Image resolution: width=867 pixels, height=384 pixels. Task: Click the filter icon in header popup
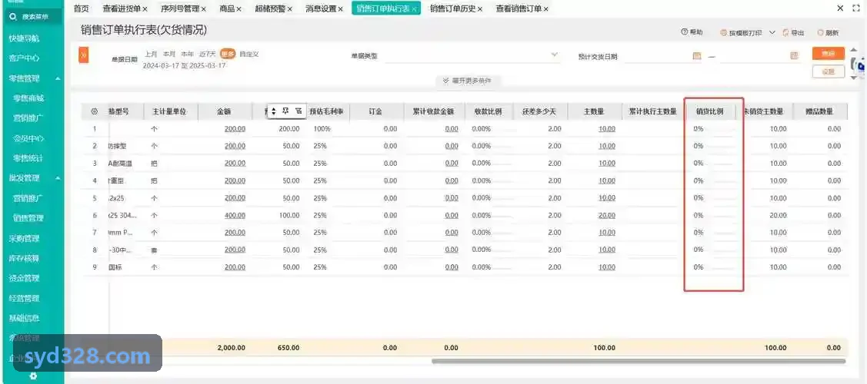tap(298, 111)
